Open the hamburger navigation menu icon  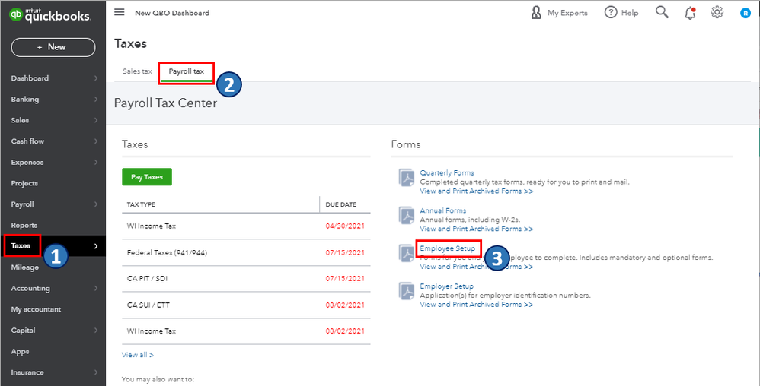pyautogui.click(x=120, y=12)
